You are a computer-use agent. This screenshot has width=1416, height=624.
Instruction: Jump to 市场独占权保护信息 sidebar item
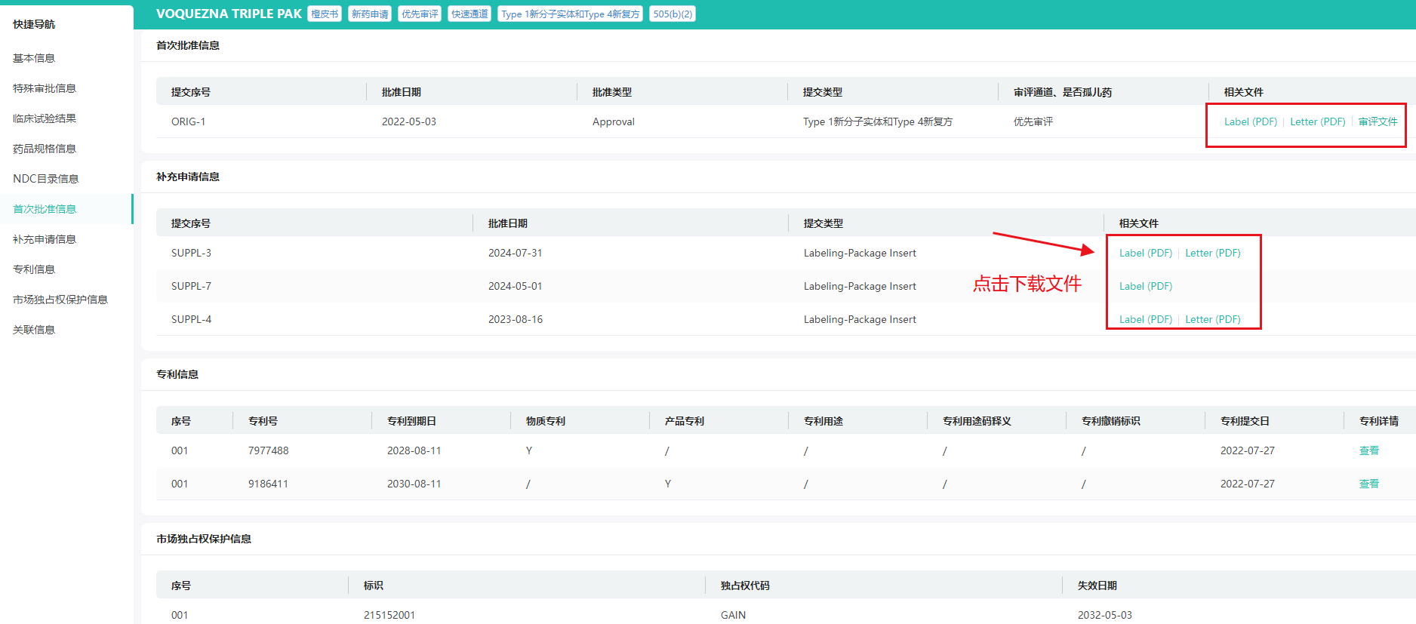[x=60, y=300]
